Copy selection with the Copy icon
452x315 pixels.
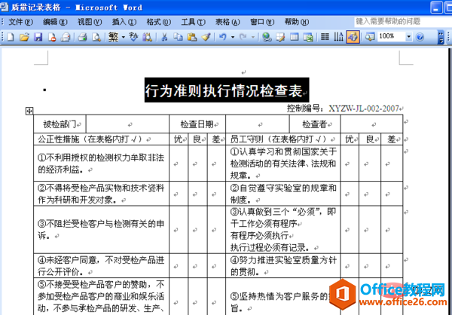178,37
